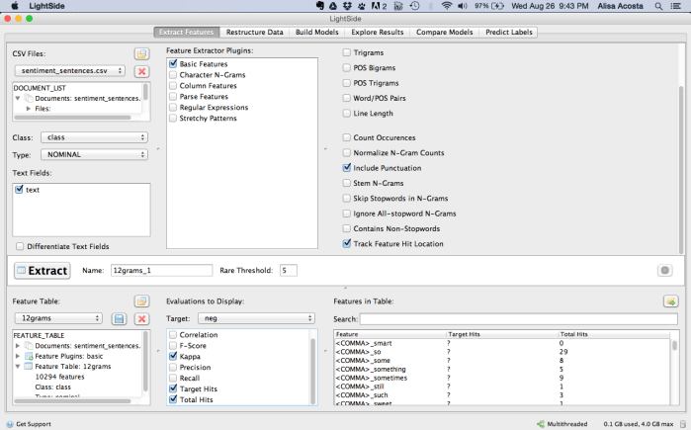The height and width of the screenshot is (430, 691).
Task: Click the Multithreaded status icon
Action: (541, 424)
